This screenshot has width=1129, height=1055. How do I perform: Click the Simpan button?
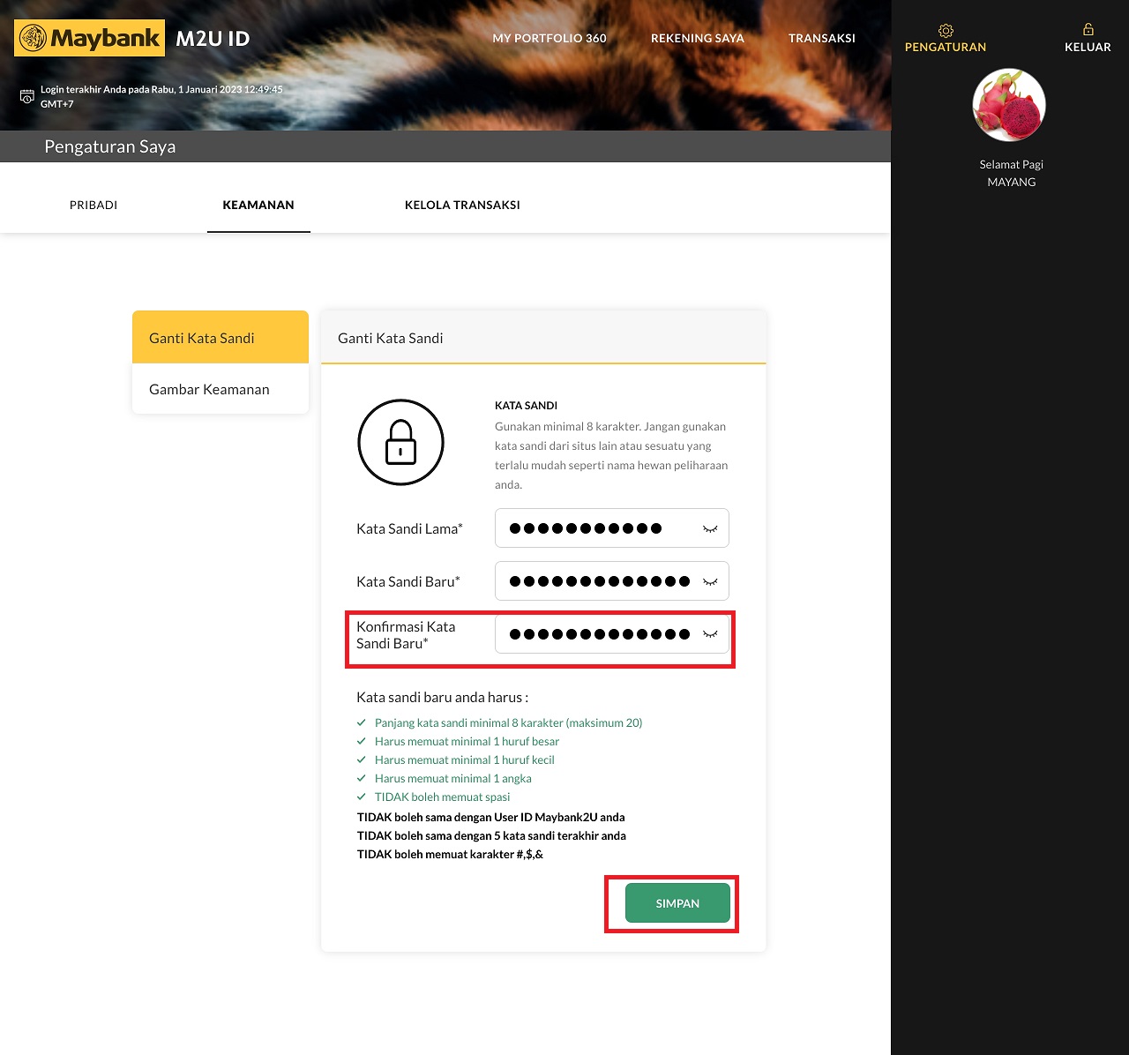coord(677,903)
